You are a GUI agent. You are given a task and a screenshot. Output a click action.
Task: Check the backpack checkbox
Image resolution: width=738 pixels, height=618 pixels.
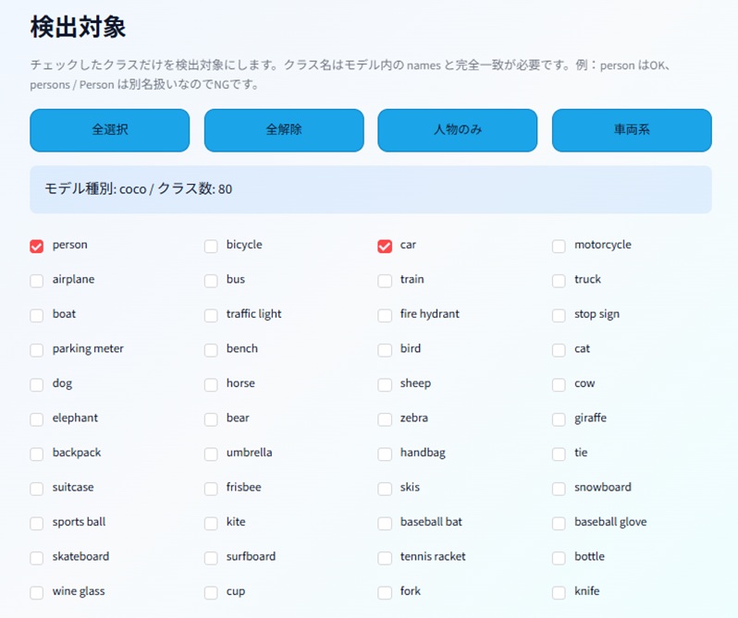[37, 454]
